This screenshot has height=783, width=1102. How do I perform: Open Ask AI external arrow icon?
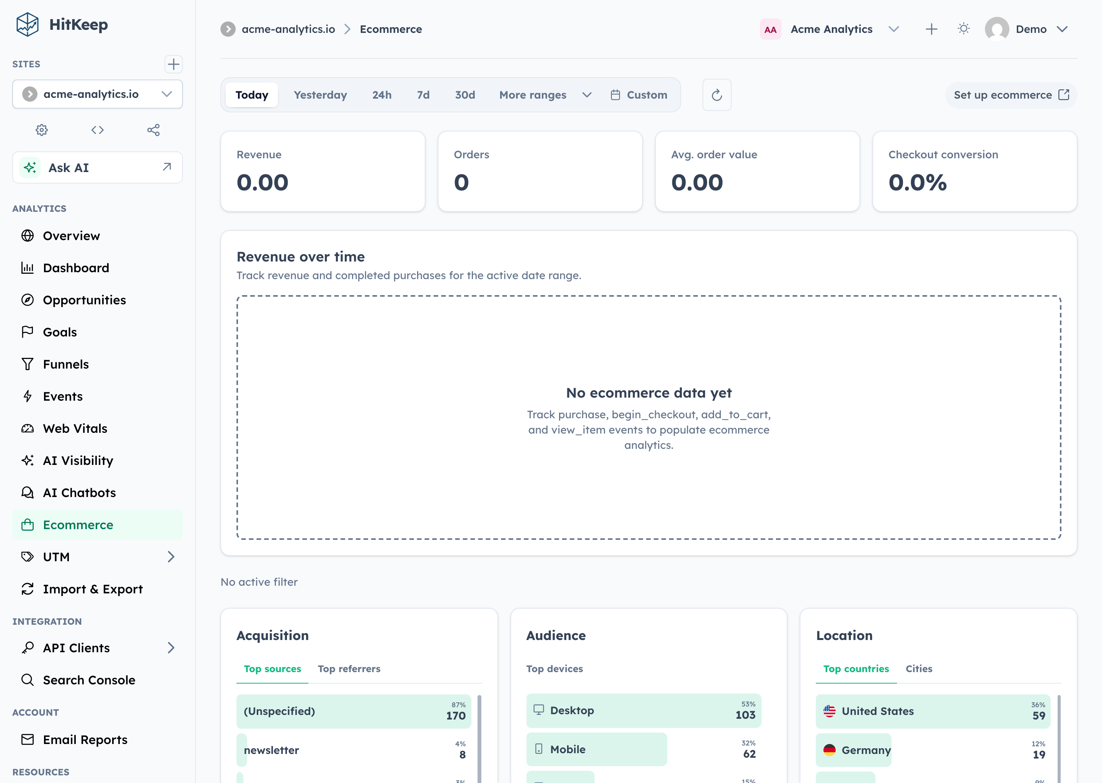click(167, 167)
